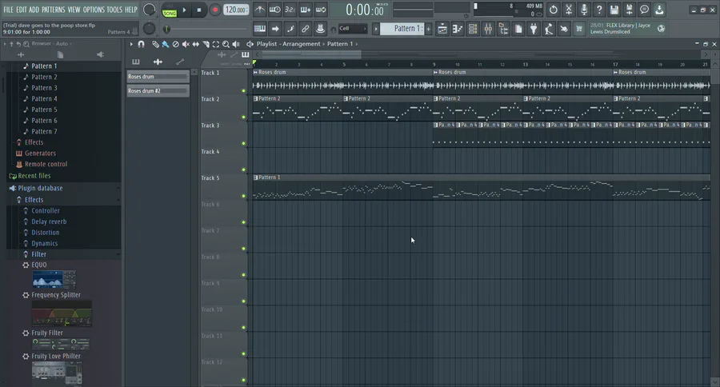Select the playlist paint brush tool
The image size is (720, 387).
166,44
